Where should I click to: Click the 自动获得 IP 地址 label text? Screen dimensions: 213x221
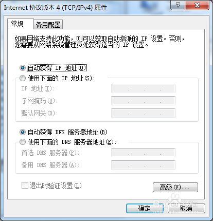pyautogui.click(x=57, y=68)
